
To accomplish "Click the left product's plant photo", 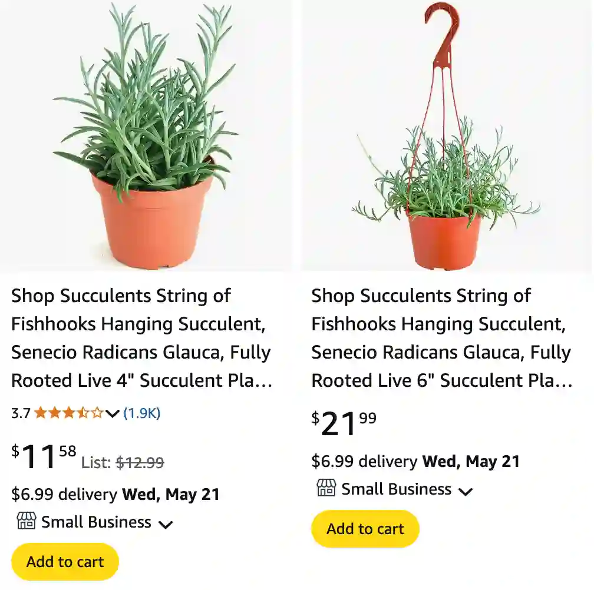I will coord(146,135).
